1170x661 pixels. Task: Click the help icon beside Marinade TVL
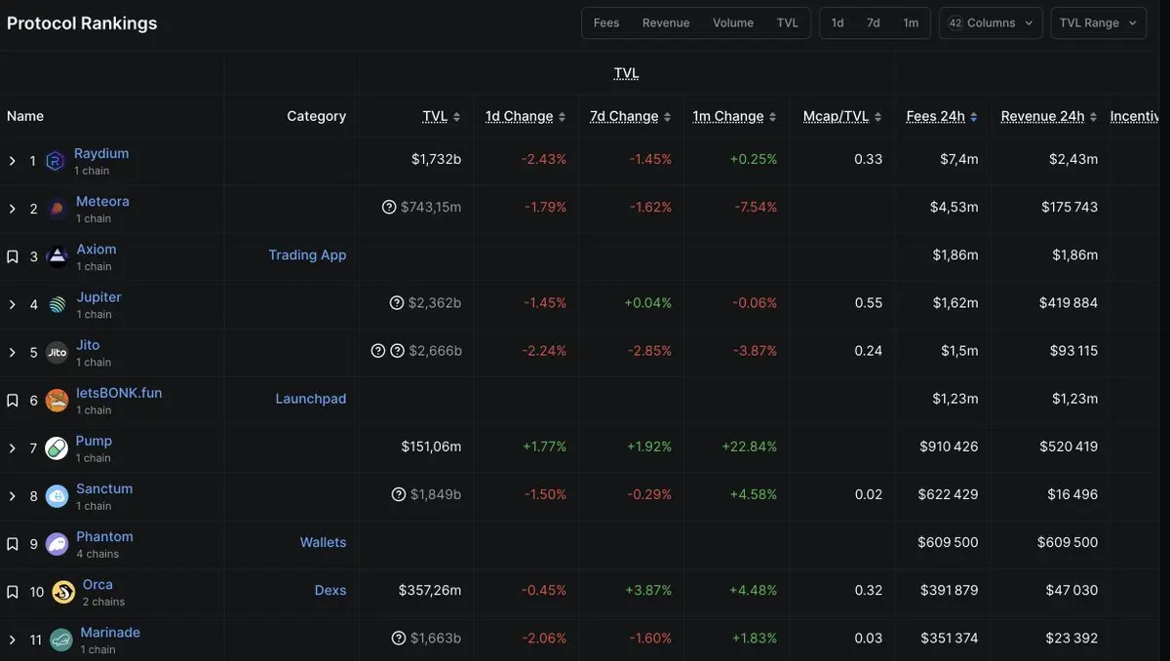(399, 639)
